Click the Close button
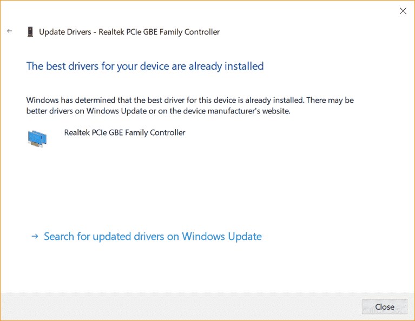 pyautogui.click(x=384, y=307)
